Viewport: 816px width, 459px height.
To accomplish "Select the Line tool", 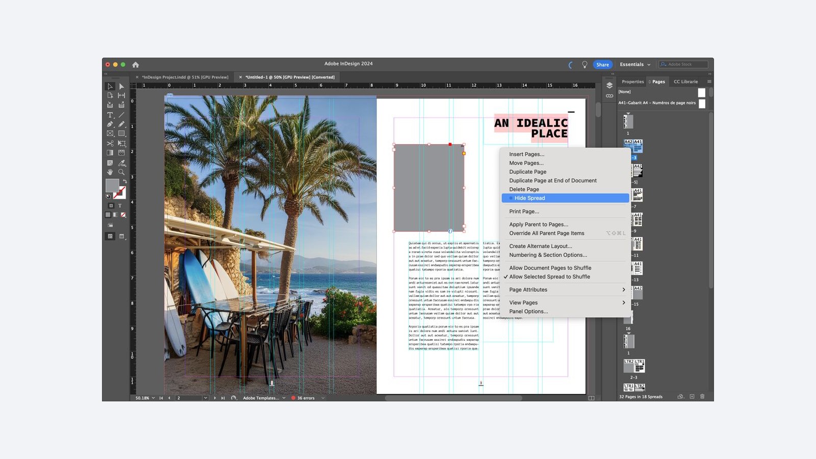I will click(121, 115).
